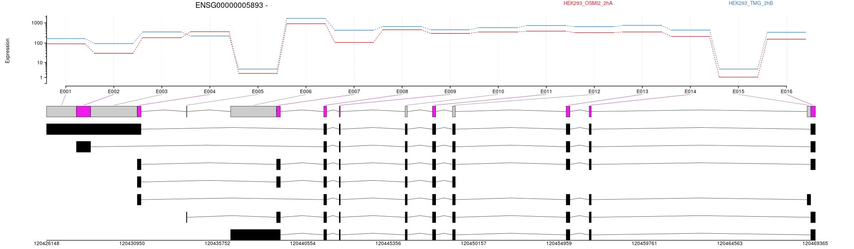The width and height of the screenshot is (854, 249).
Task: Click the black first exon of second transcript
Action: coord(83,147)
